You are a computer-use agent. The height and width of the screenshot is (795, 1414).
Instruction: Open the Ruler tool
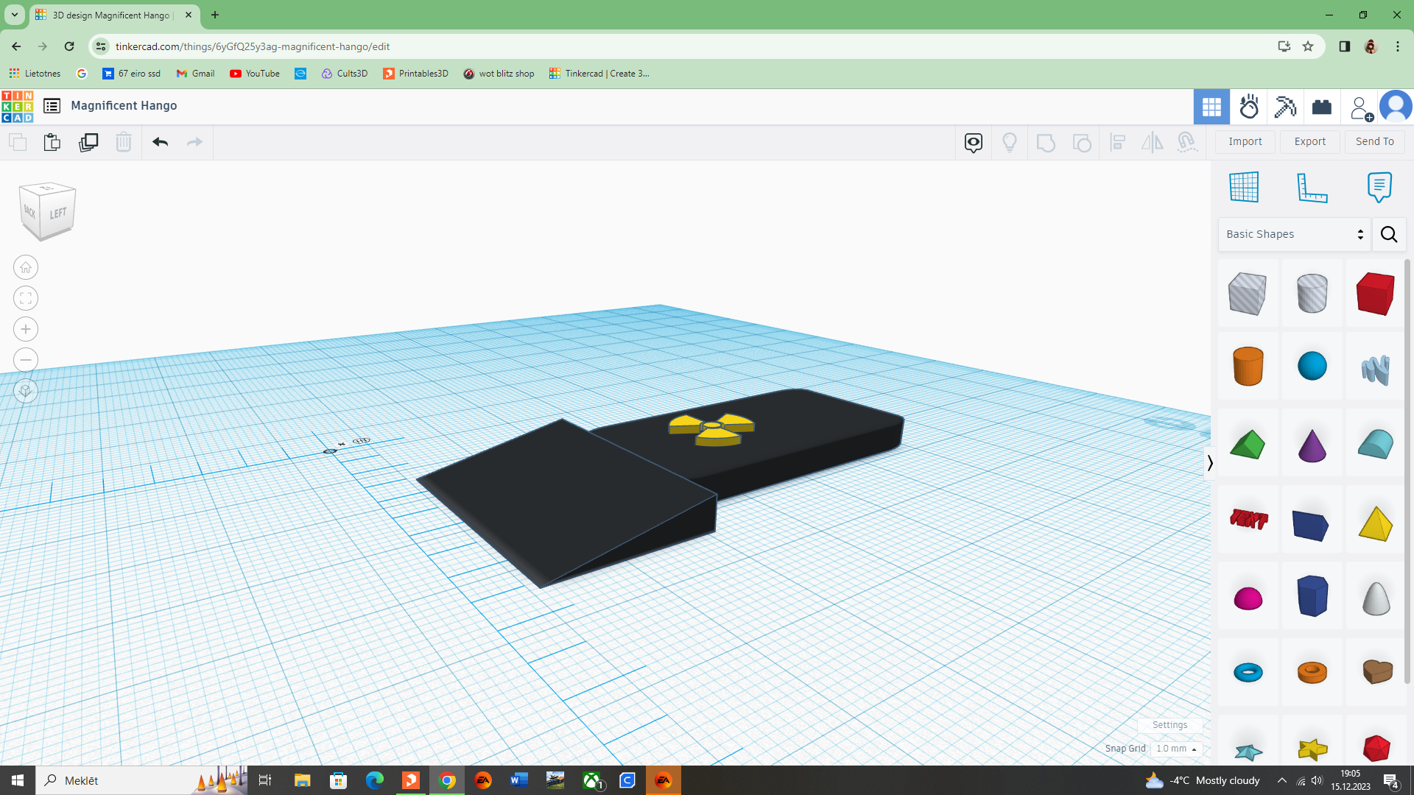pyautogui.click(x=1312, y=187)
